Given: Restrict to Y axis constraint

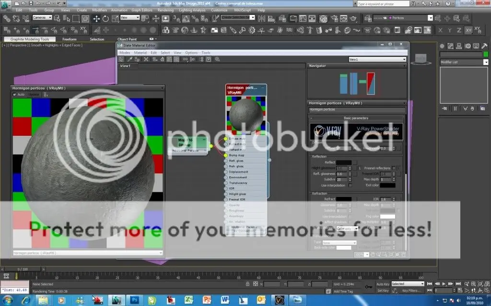Looking at the screenshot, I should click(x=450, y=30).
